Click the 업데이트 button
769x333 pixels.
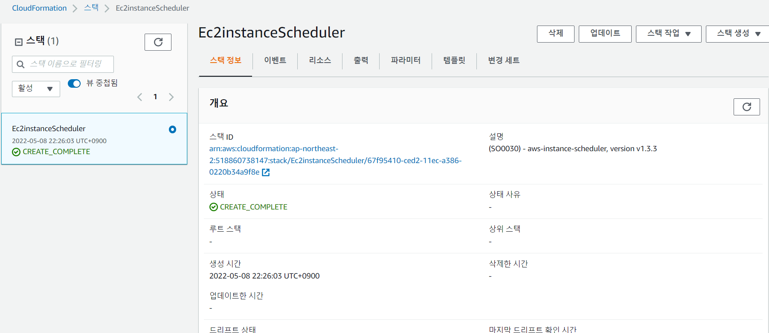point(605,34)
